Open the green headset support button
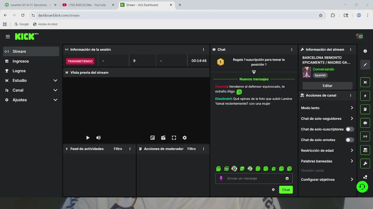The height and width of the screenshot is (209, 373). [362, 187]
